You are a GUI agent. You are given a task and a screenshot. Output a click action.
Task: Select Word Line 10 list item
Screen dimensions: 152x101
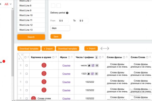click(x=31, y=15)
